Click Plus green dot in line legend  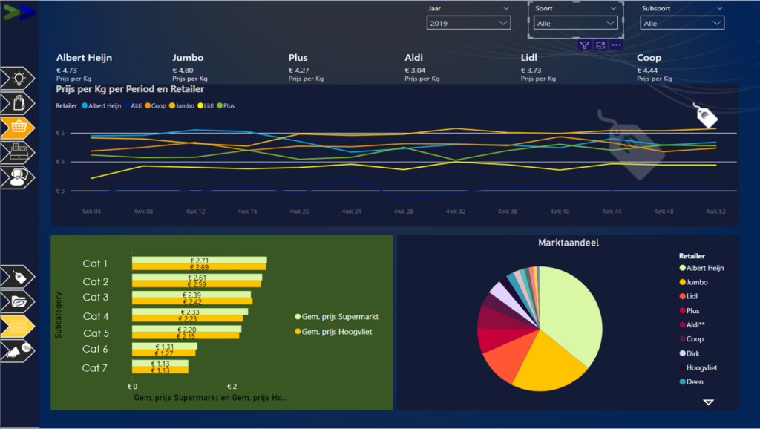220,105
